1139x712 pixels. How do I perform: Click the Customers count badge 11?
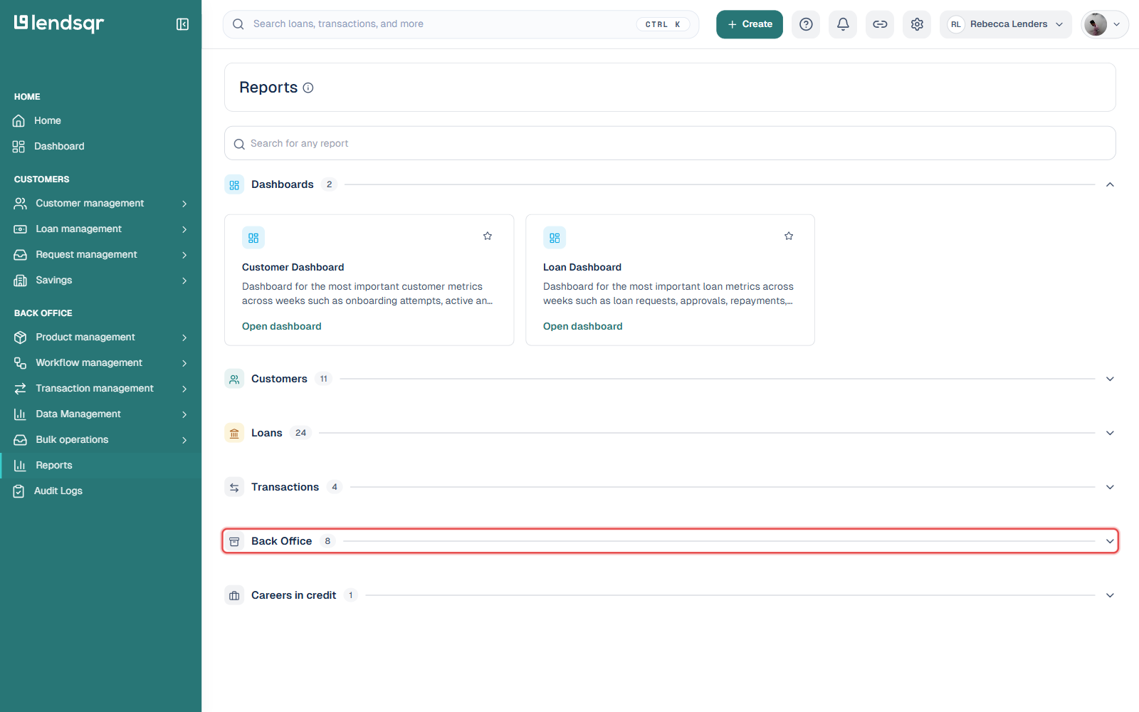pyautogui.click(x=324, y=379)
